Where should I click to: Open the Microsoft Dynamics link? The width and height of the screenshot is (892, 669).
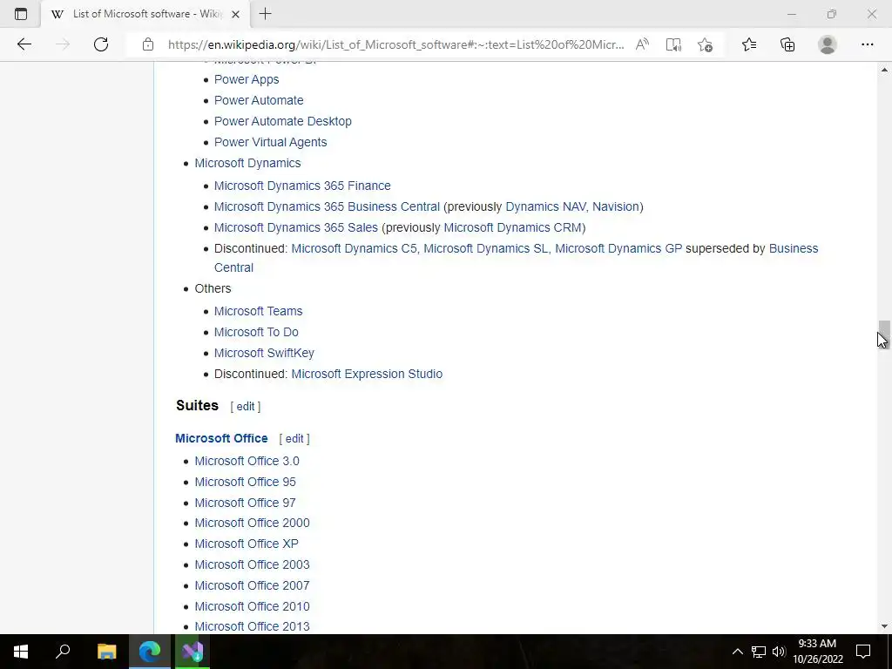coord(247,163)
